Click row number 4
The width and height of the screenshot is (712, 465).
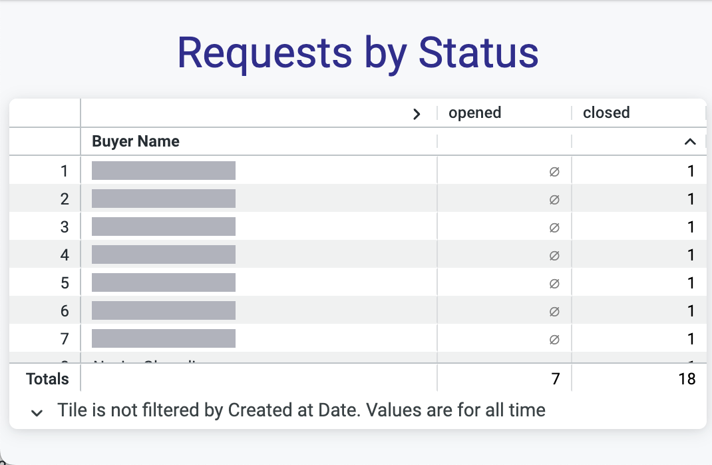tap(65, 255)
